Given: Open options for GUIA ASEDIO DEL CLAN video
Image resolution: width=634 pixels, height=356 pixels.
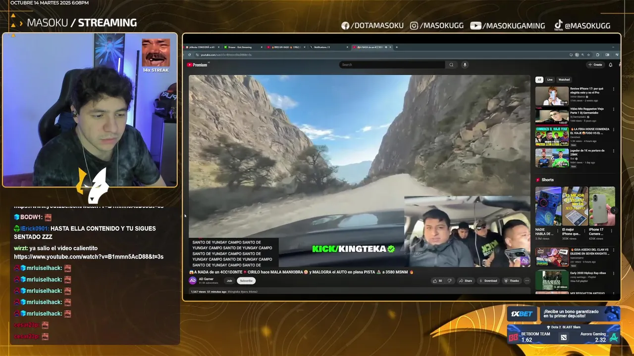Looking at the screenshot, I should click(x=614, y=251).
